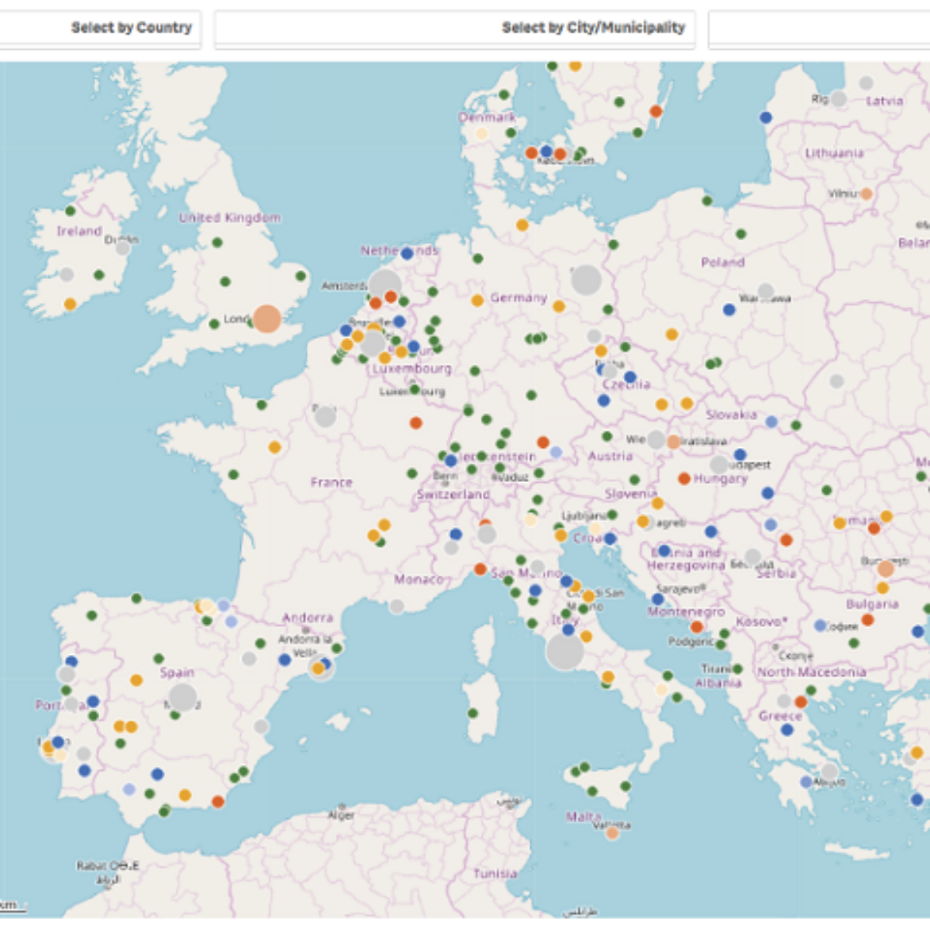Open the Select by Country filter
Screen dimensions: 930x930
coord(100,29)
